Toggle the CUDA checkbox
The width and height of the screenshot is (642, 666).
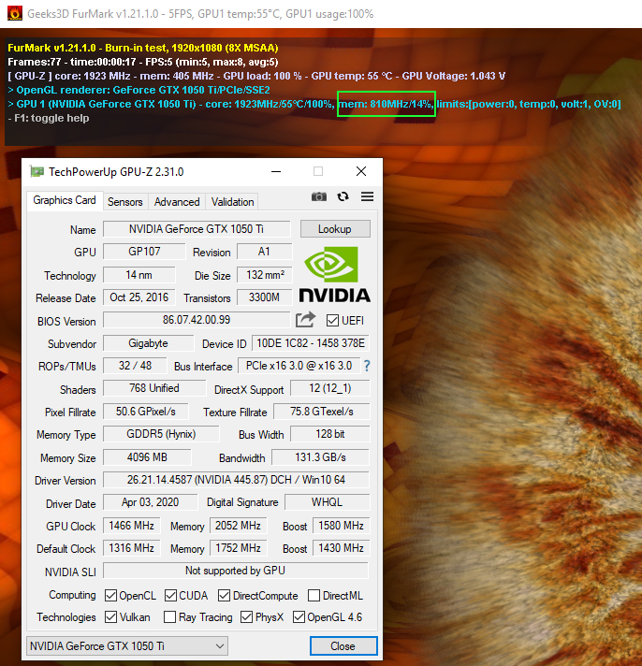click(171, 596)
